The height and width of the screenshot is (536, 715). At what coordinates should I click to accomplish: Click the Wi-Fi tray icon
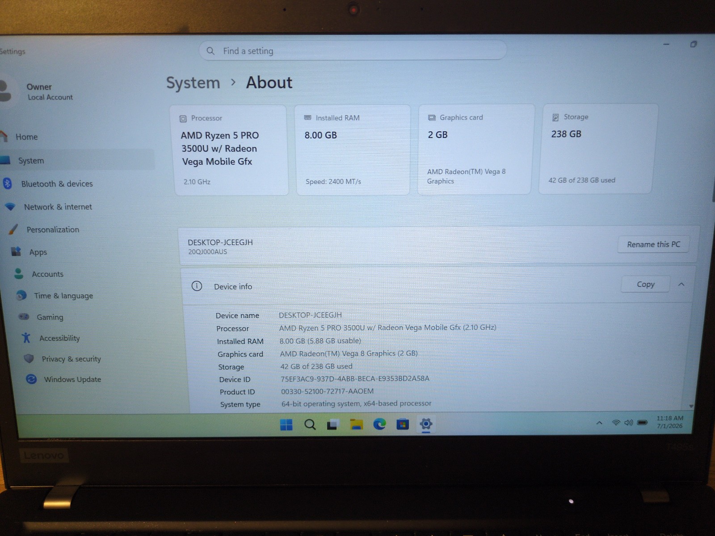pos(616,423)
